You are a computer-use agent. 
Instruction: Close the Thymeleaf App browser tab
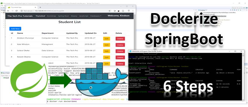pos(35,7)
